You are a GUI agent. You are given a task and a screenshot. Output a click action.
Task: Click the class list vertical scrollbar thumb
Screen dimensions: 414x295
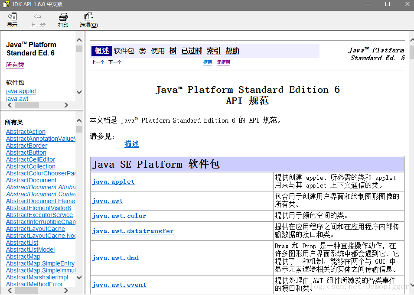pyautogui.click(x=79, y=129)
